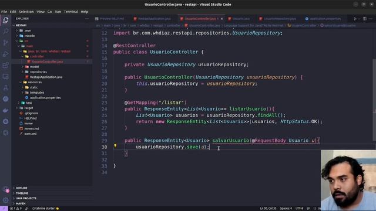Open the Docker whale view
The height and width of the screenshot is (211, 376).
pos(5,110)
